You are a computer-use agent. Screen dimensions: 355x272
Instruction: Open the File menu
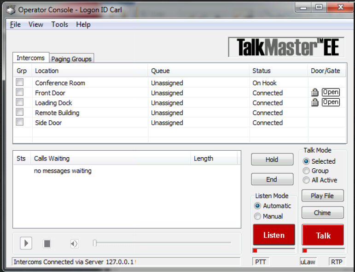15,24
